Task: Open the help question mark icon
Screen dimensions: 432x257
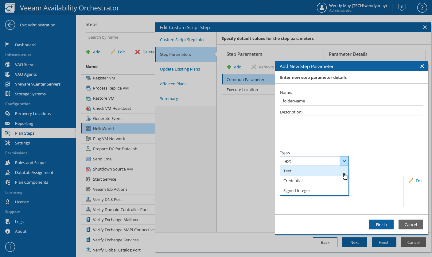Action: coord(422,8)
